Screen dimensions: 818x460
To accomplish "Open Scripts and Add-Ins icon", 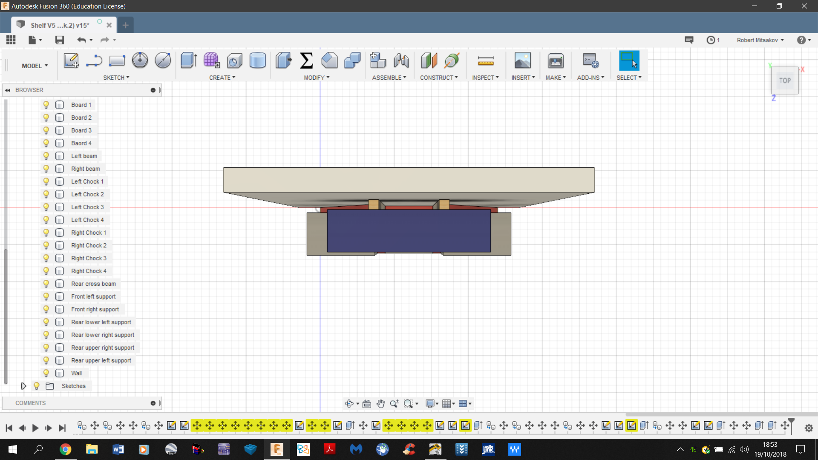I will pos(590,60).
